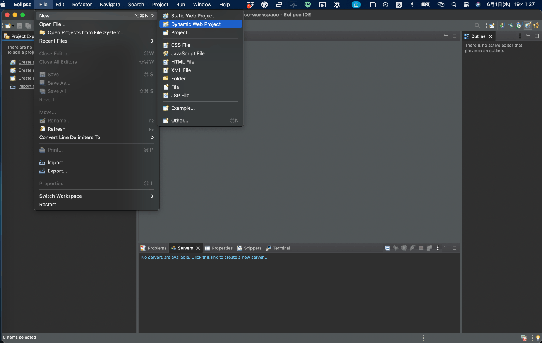
Task: Open the toolbar search magnifier icon
Action: tap(478, 26)
